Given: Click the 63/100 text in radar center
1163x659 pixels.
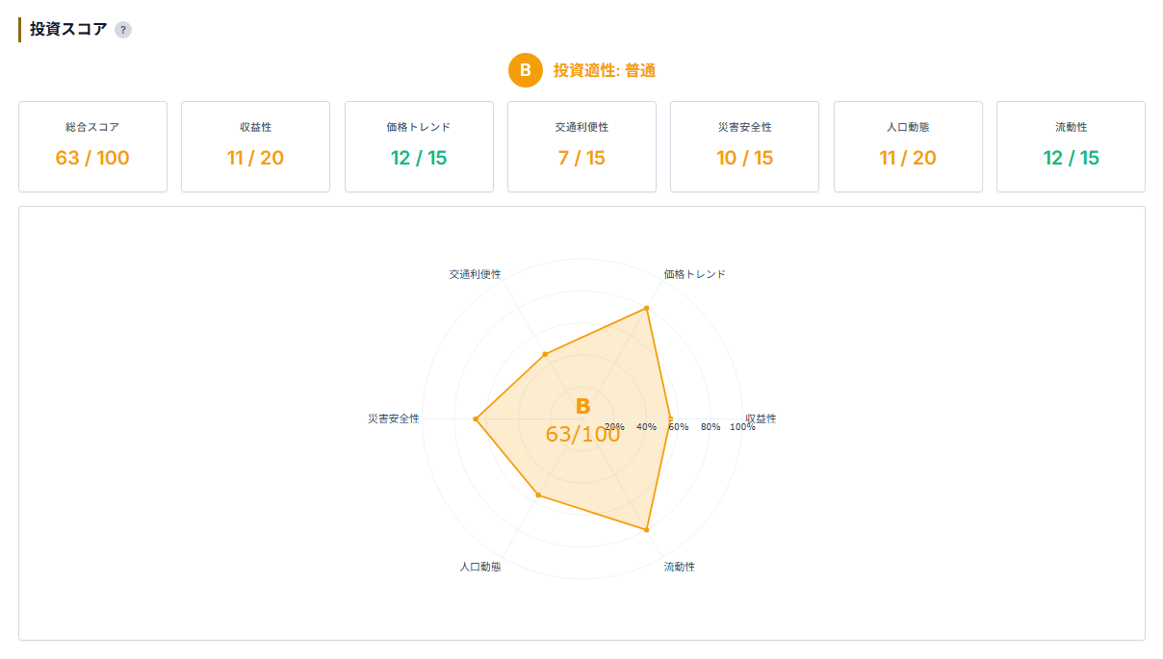Looking at the screenshot, I should pos(582,434).
